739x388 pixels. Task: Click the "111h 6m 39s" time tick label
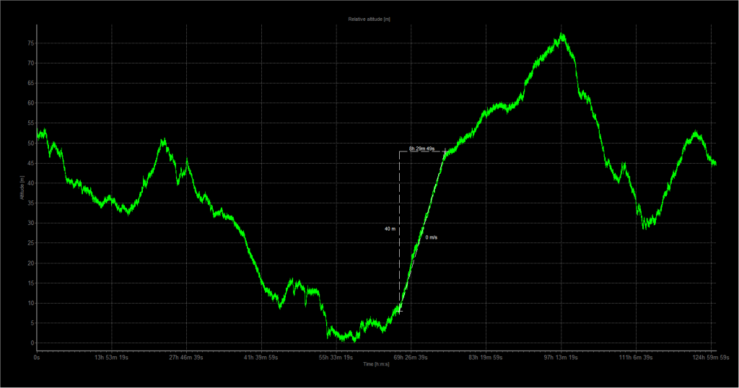(x=636, y=356)
